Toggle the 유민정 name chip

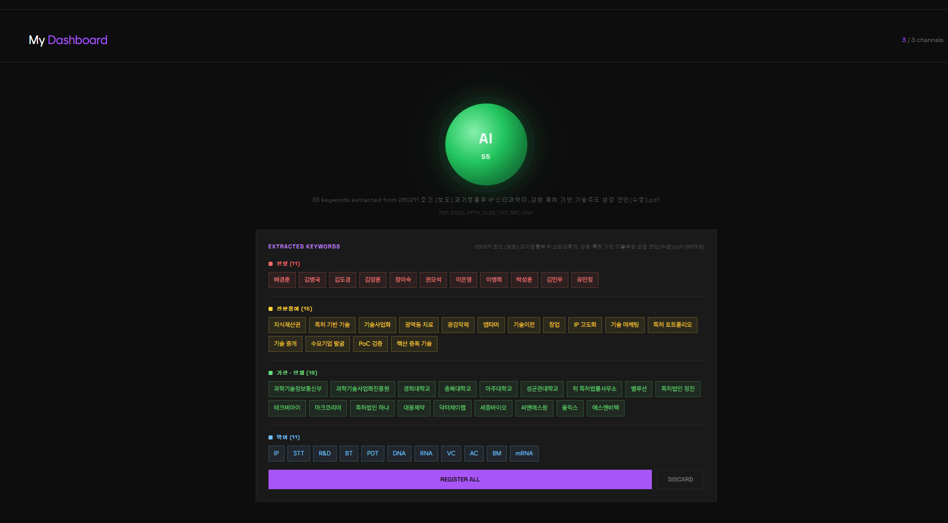(x=585, y=280)
